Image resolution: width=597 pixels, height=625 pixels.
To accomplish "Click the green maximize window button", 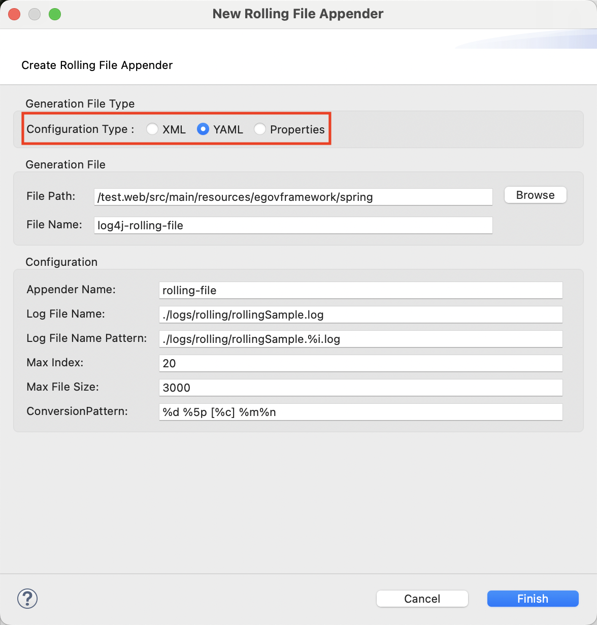I will [x=55, y=14].
